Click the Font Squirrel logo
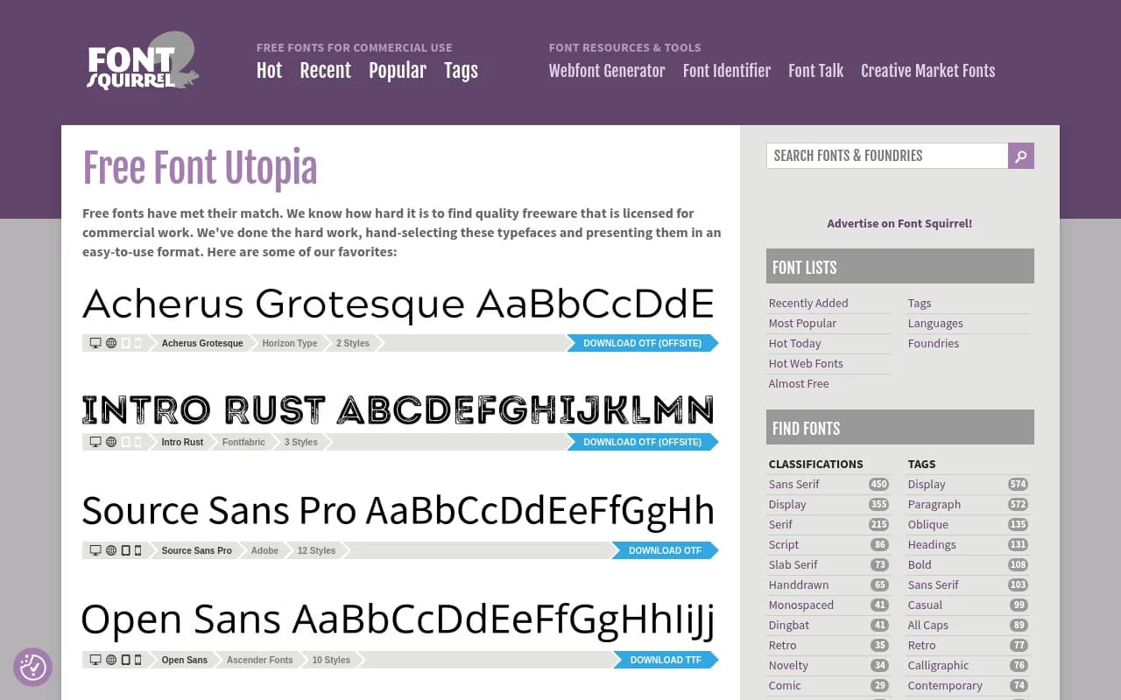Viewport: 1121px width, 700px height. pyautogui.click(x=140, y=60)
